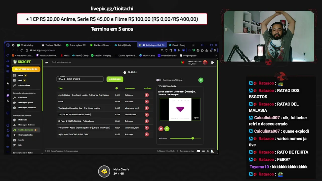Click the now-playing video thumbnail
Viewport: 322px width, 181px height.
180,109
